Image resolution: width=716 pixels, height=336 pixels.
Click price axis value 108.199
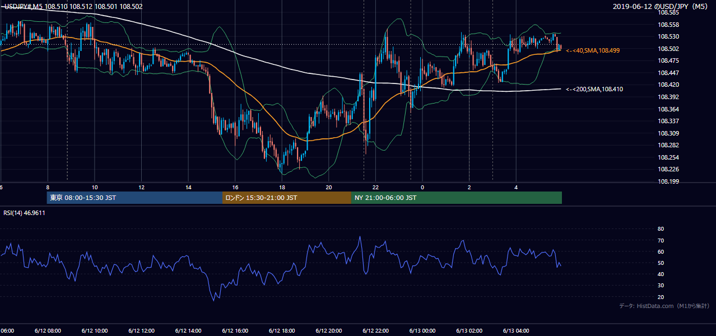pyautogui.click(x=668, y=181)
